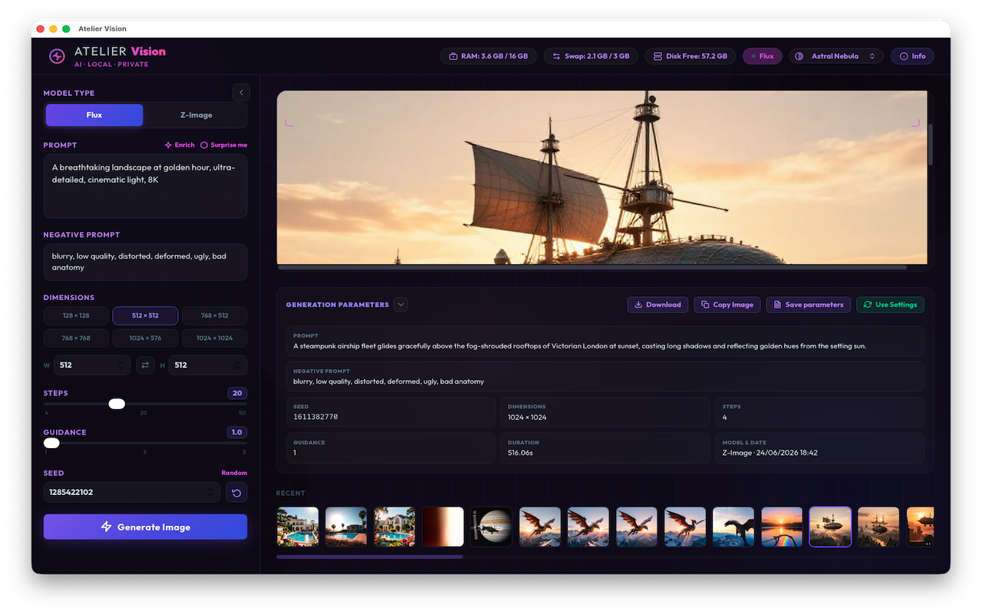The image size is (982, 614).
Task: Download the generated image
Action: point(657,305)
